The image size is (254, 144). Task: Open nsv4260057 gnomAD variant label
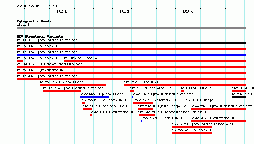[x=49, y=52]
